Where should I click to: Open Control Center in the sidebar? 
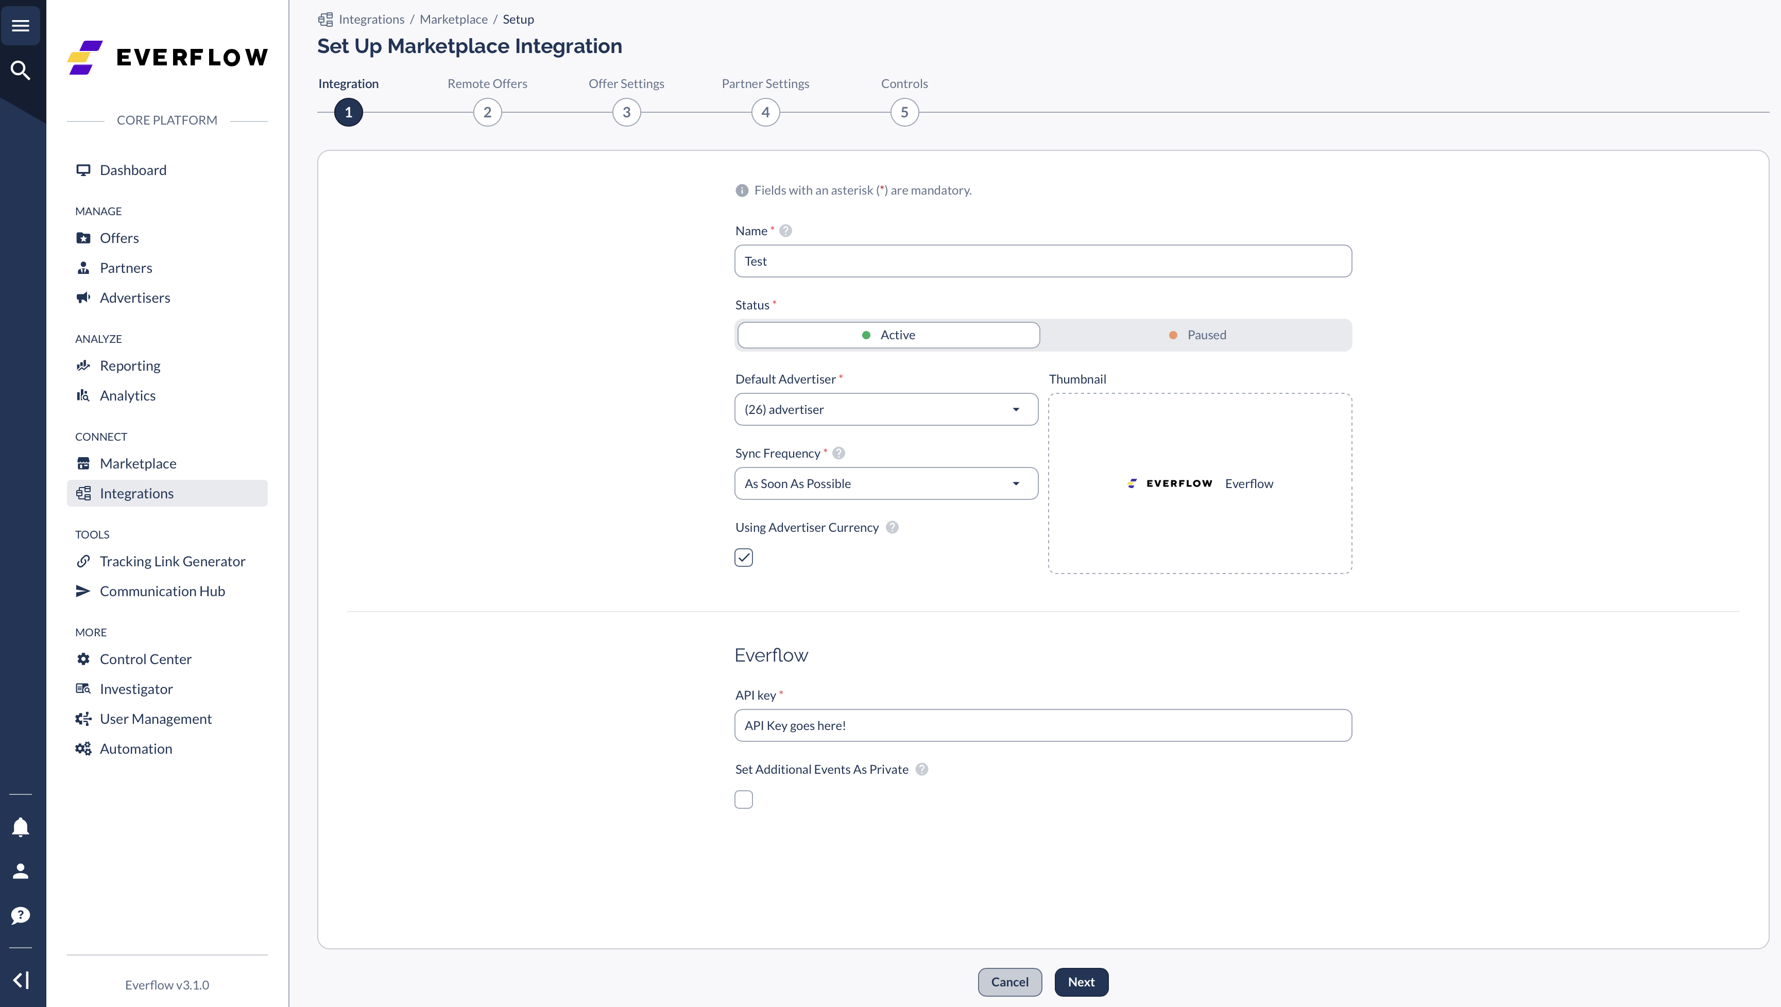click(167, 659)
